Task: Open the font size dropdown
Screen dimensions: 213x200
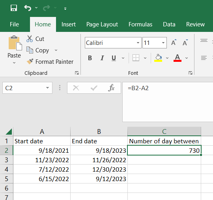Action: point(163,43)
